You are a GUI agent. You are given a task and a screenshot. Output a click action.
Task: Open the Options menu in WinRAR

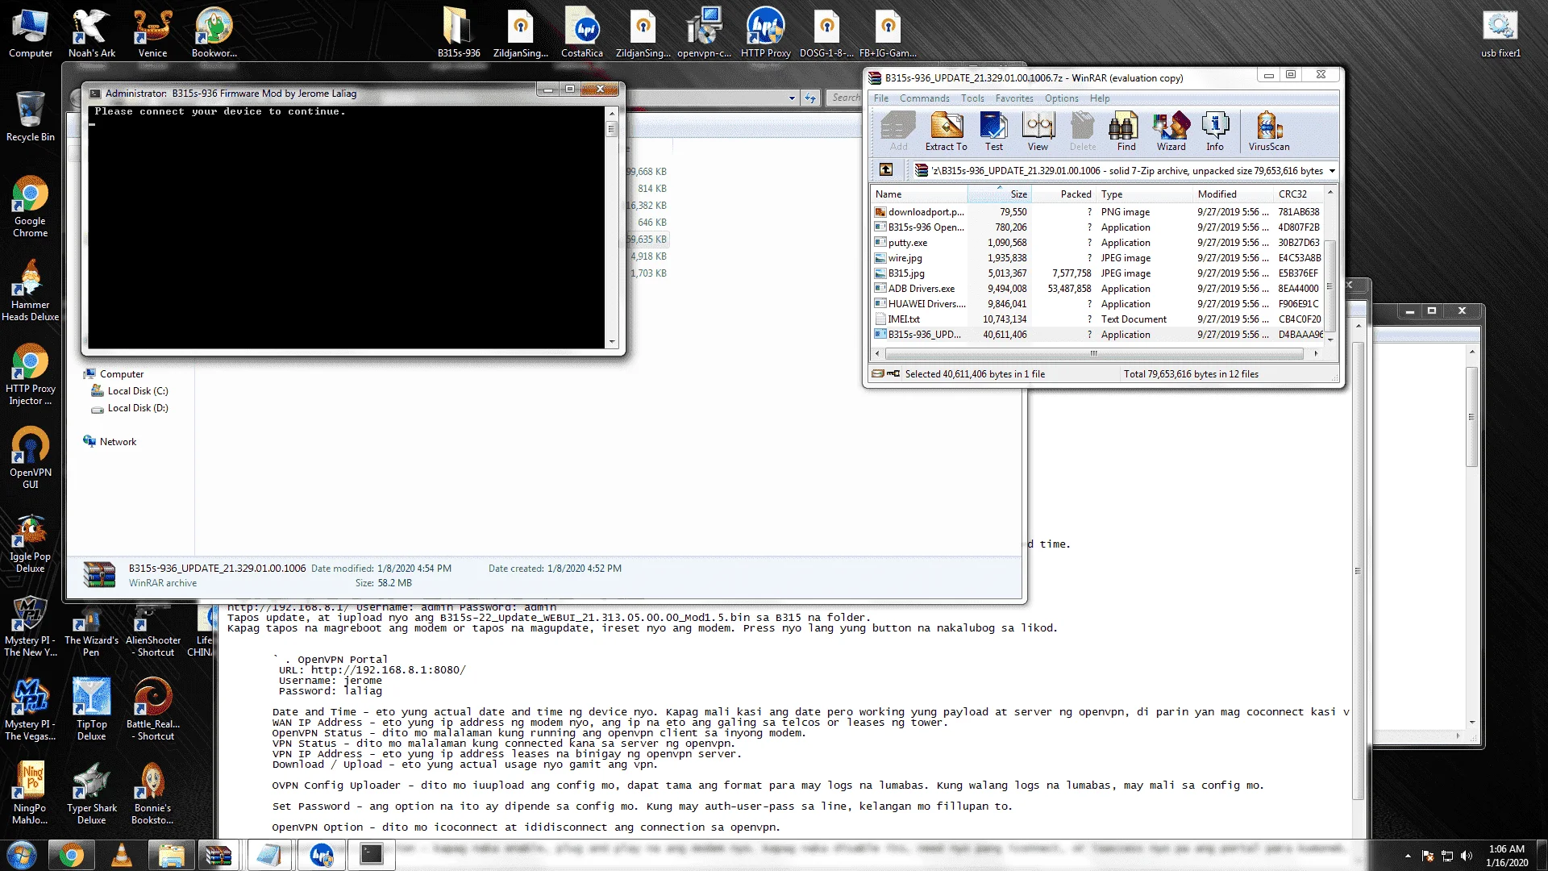tap(1061, 98)
